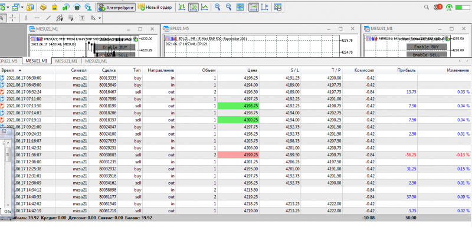Select the Fibonacci retracement tool
Screen dimensions: 472x227
[71, 18]
